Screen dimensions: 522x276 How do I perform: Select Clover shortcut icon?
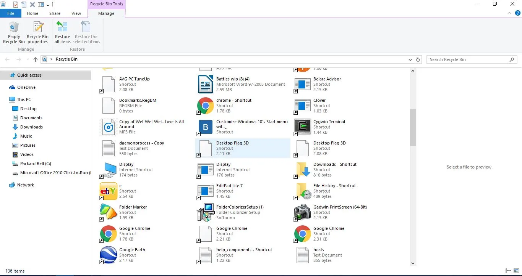[x=303, y=106]
